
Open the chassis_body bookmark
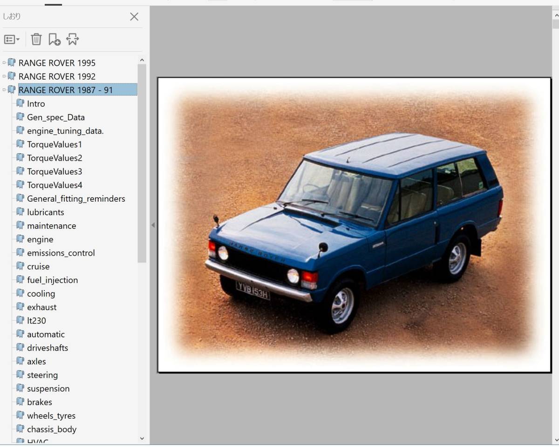click(x=52, y=429)
